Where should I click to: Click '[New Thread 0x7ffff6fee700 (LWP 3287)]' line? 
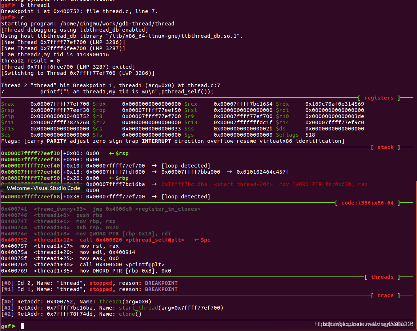click(x=63, y=48)
